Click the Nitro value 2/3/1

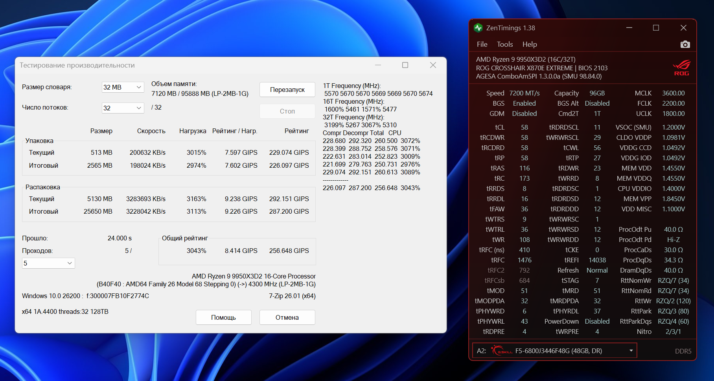(x=674, y=332)
